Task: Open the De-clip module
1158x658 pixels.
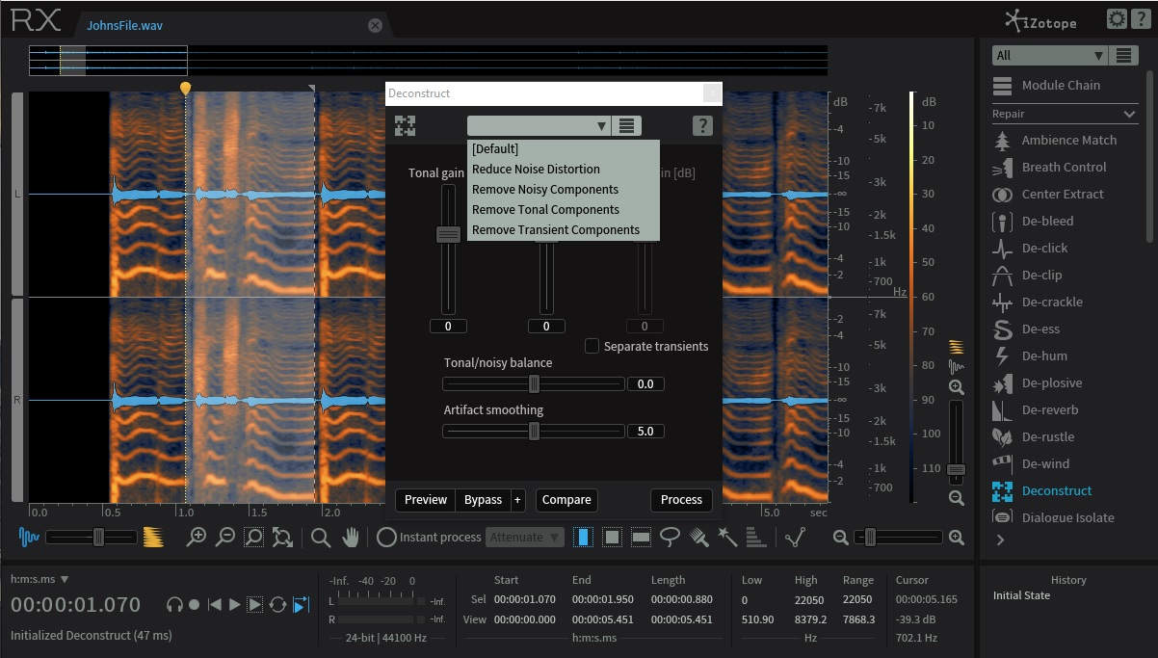Action: tap(1027, 275)
